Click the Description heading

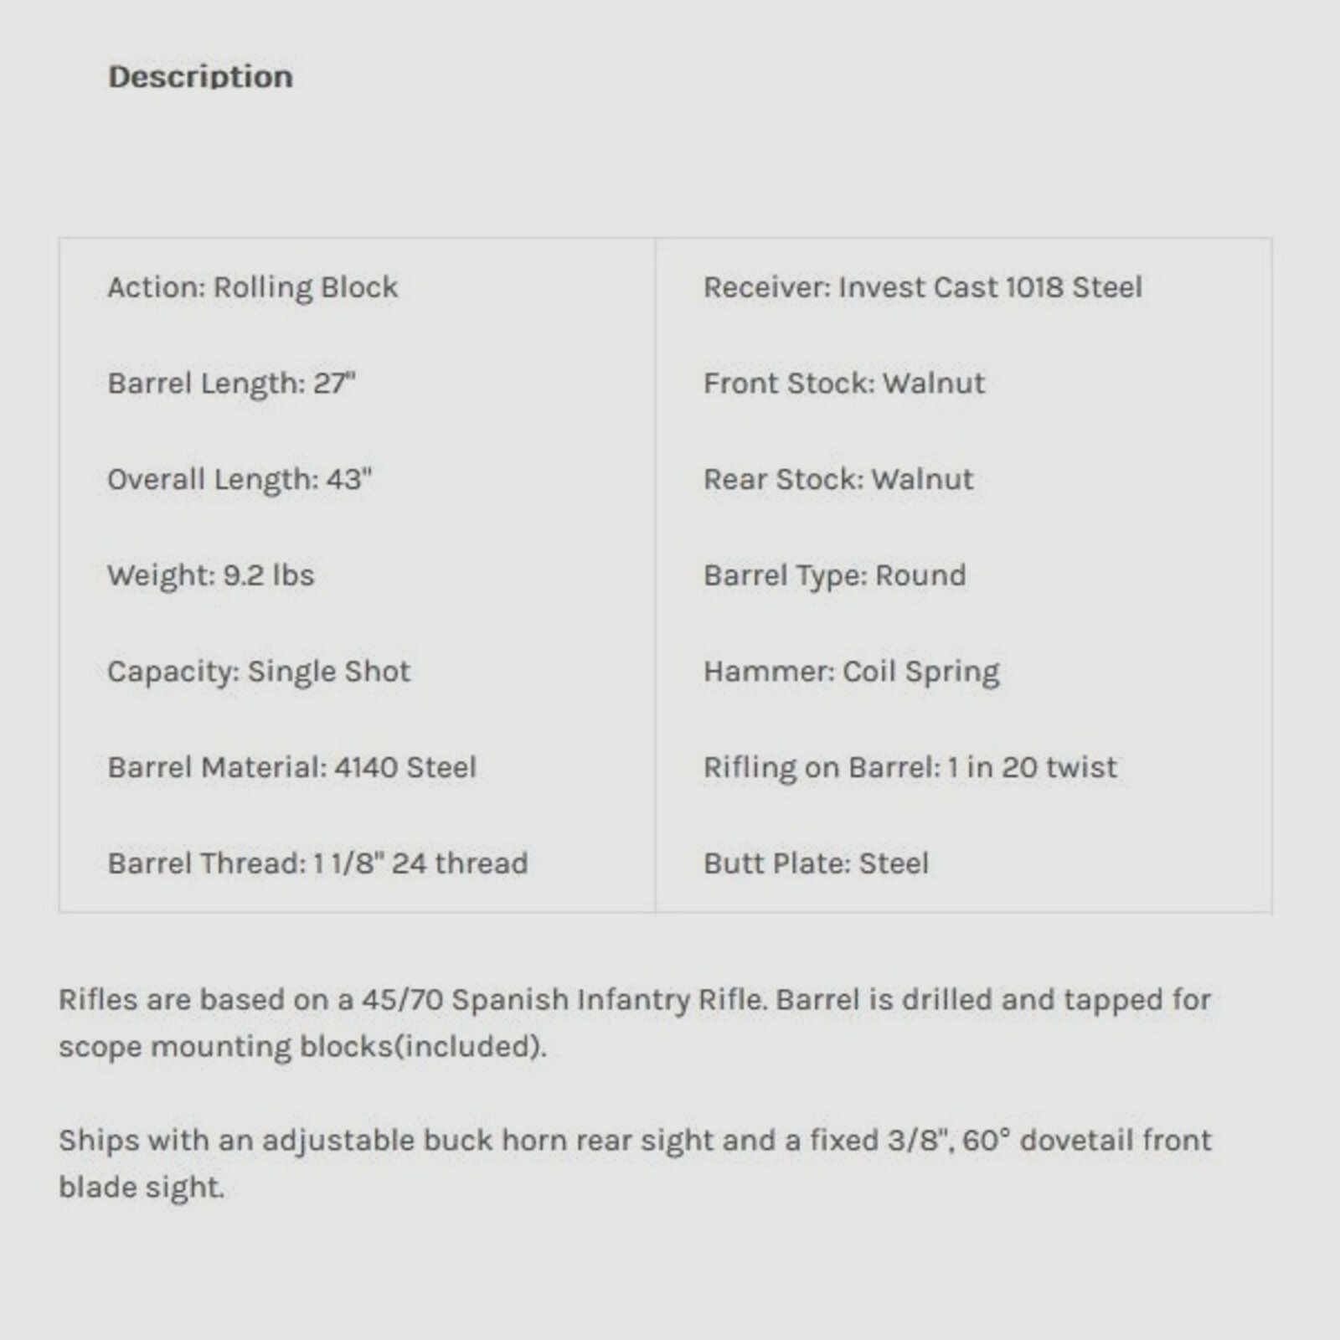pos(200,77)
